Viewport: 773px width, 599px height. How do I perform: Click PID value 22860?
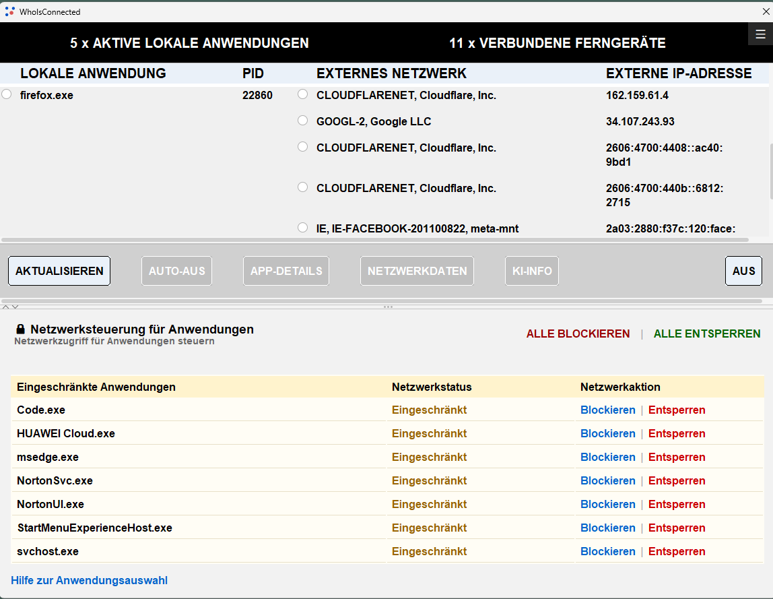(x=257, y=95)
